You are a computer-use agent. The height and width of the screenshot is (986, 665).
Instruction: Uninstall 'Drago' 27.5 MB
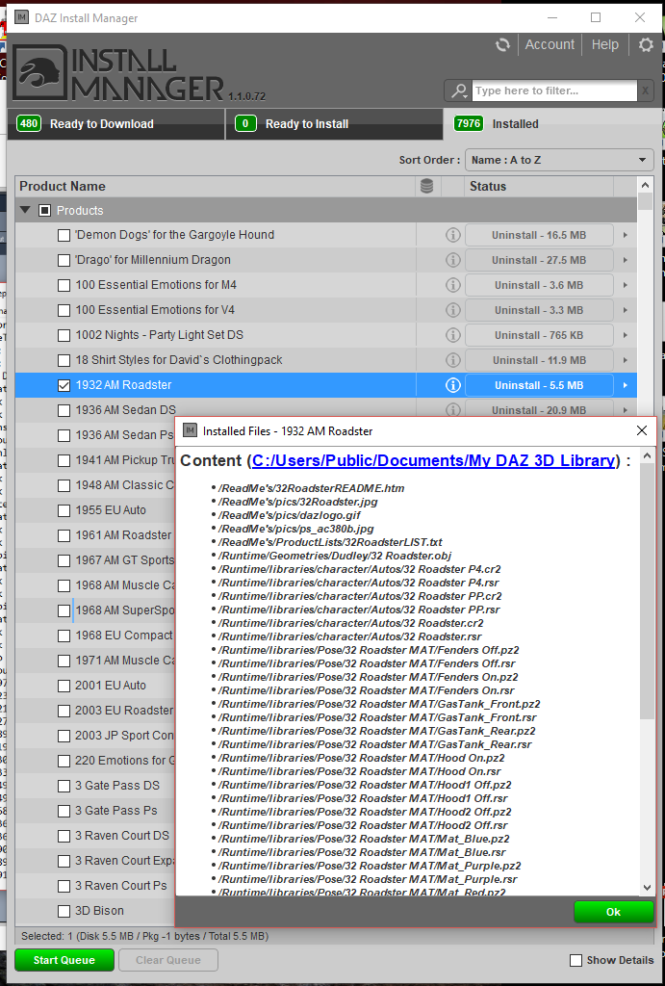pos(539,260)
